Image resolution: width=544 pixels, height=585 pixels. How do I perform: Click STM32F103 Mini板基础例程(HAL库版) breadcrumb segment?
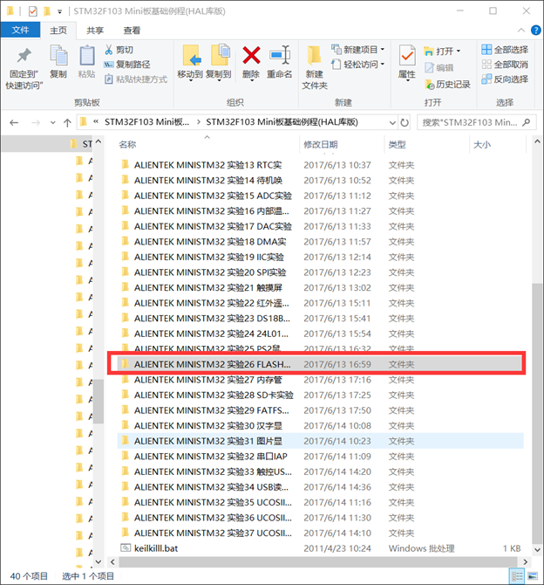[282, 122]
